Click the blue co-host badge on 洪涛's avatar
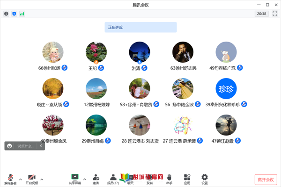Viewport: 281px width, 187px height. (x=140, y=62)
